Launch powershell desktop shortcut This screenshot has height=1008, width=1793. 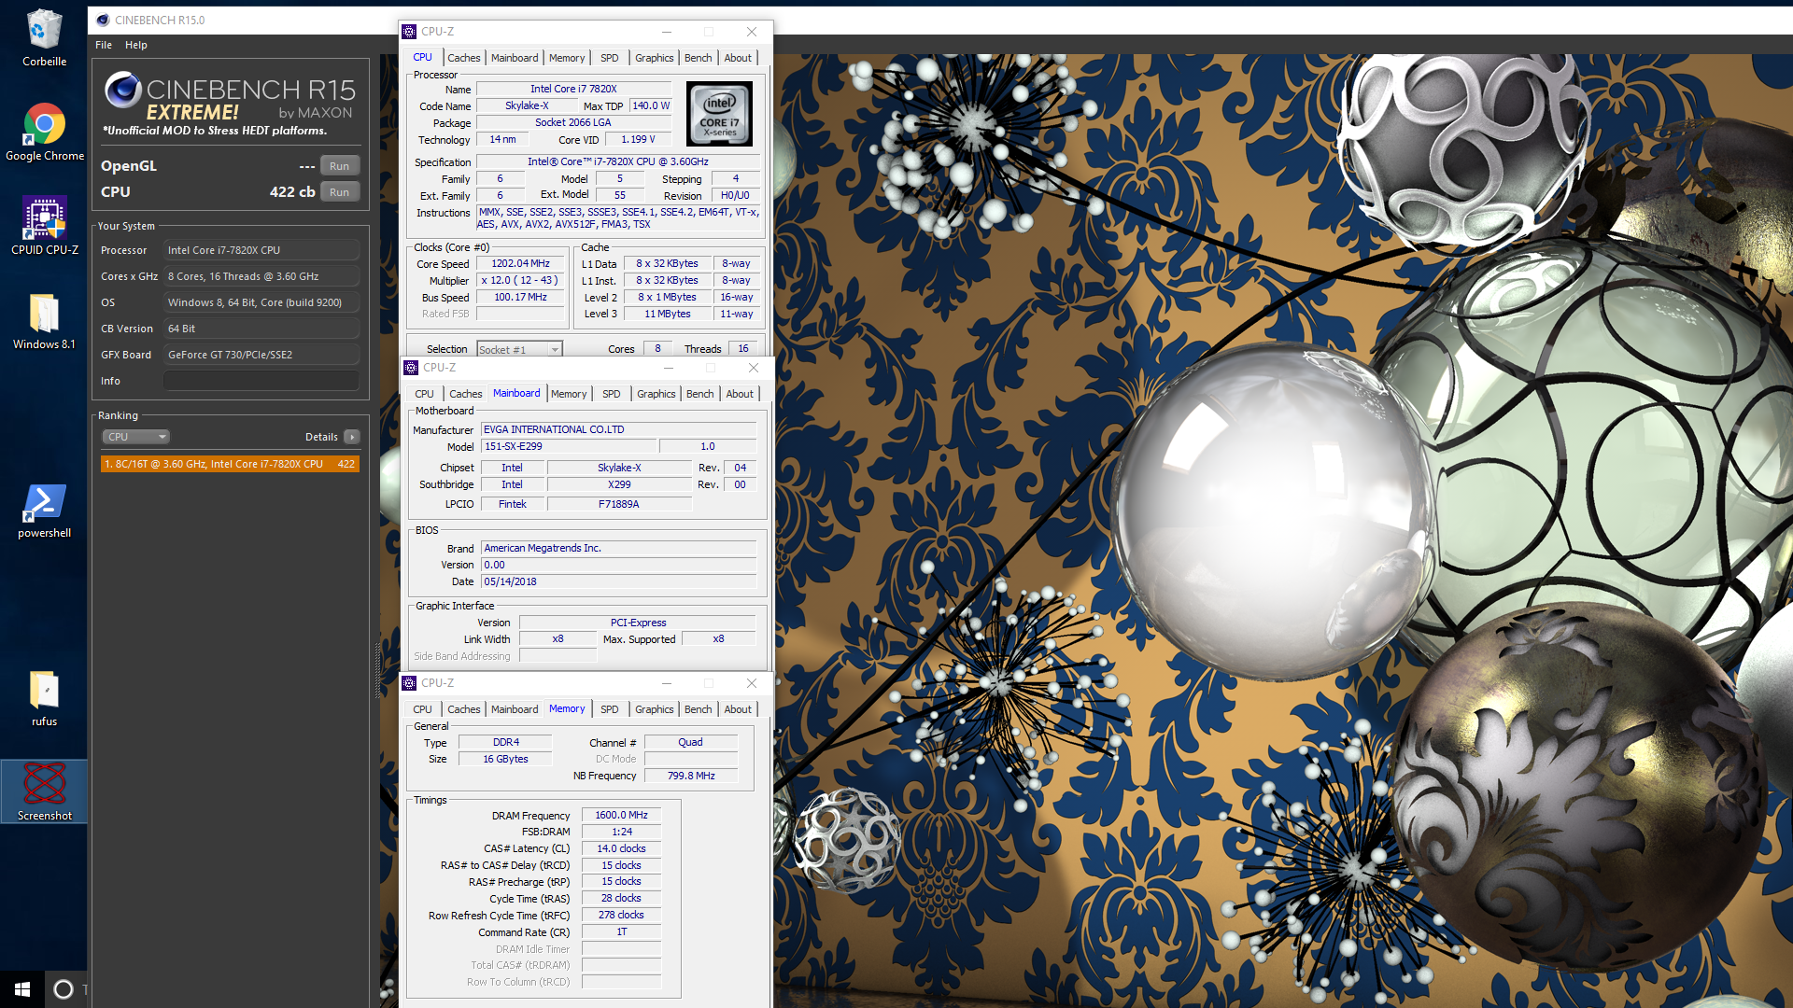[x=44, y=510]
